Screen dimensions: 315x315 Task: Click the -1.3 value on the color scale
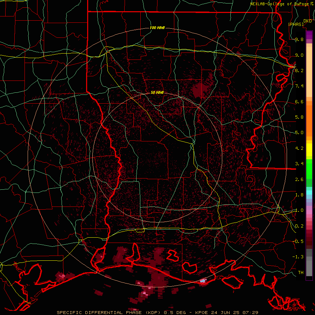(x=298, y=257)
